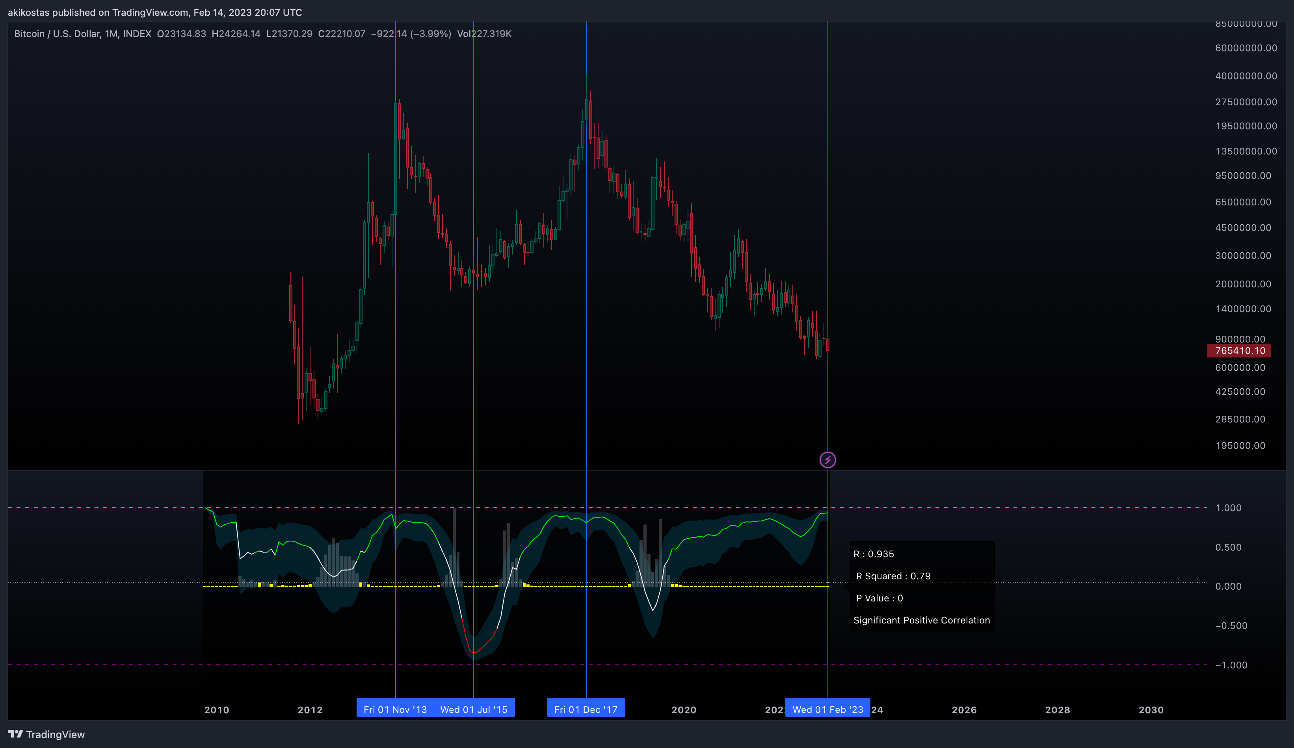Select the 'Fri 01 Nov '13' date marker
The height and width of the screenshot is (748, 1294).
pyautogui.click(x=395, y=709)
